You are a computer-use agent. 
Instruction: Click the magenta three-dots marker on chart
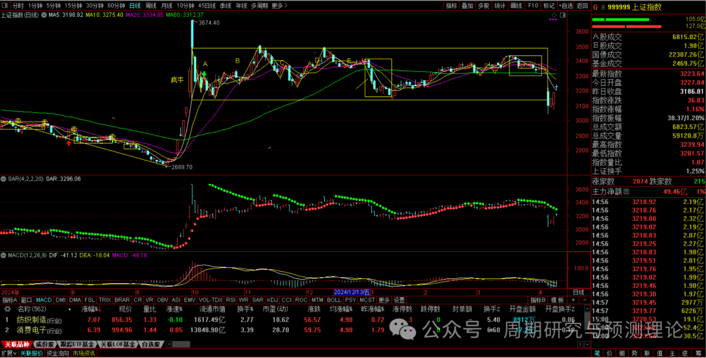[x=552, y=20]
